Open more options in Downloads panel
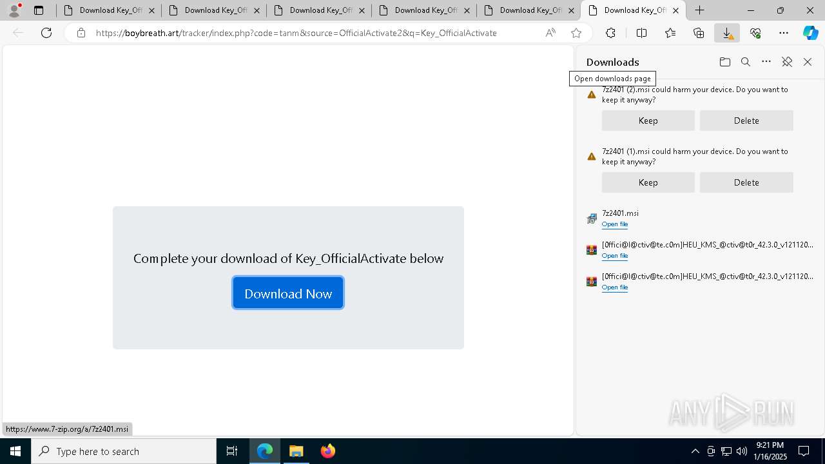 [x=766, y=62]
